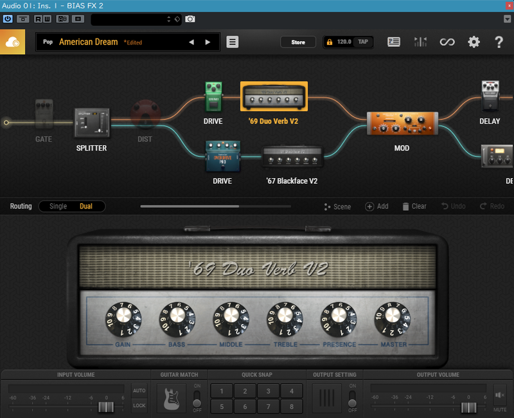Switch routing to Single
The width and height of the screenshot is (514, 418).
pyautogui.click(x=58, y=206)
